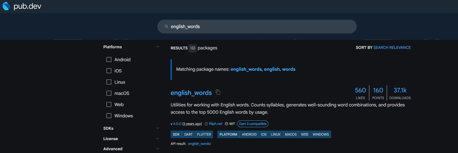
Task: Click the pub.dev site title text
Action: [27, 6]
